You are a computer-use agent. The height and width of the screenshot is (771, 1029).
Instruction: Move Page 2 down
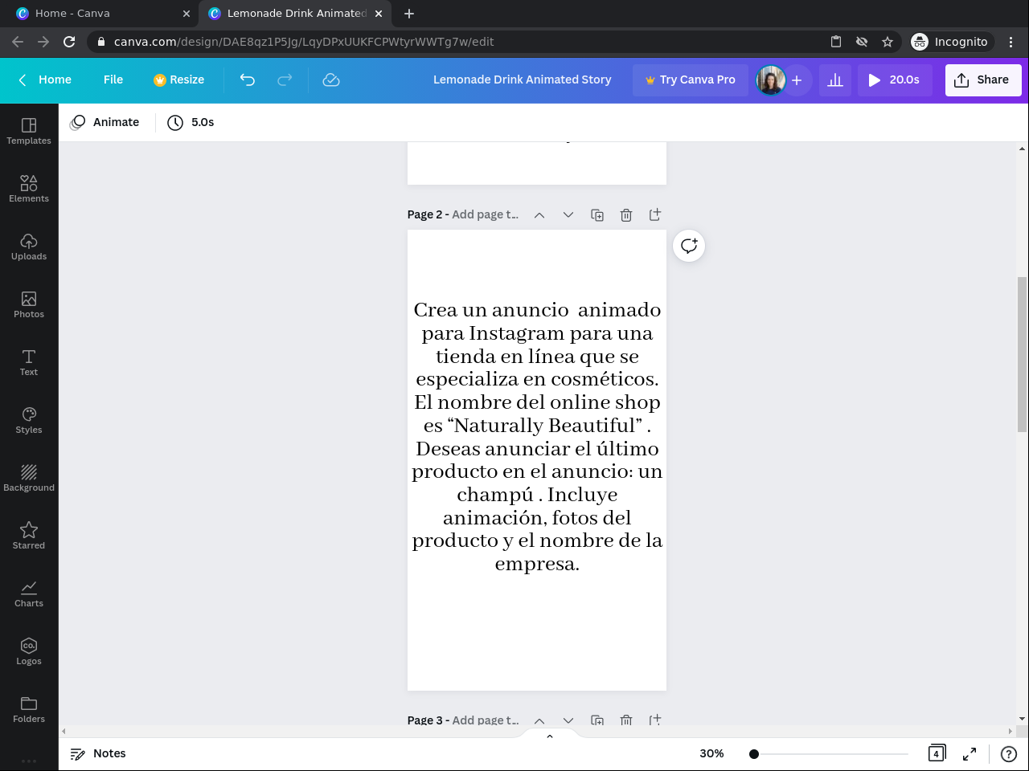tap(568, 214)
